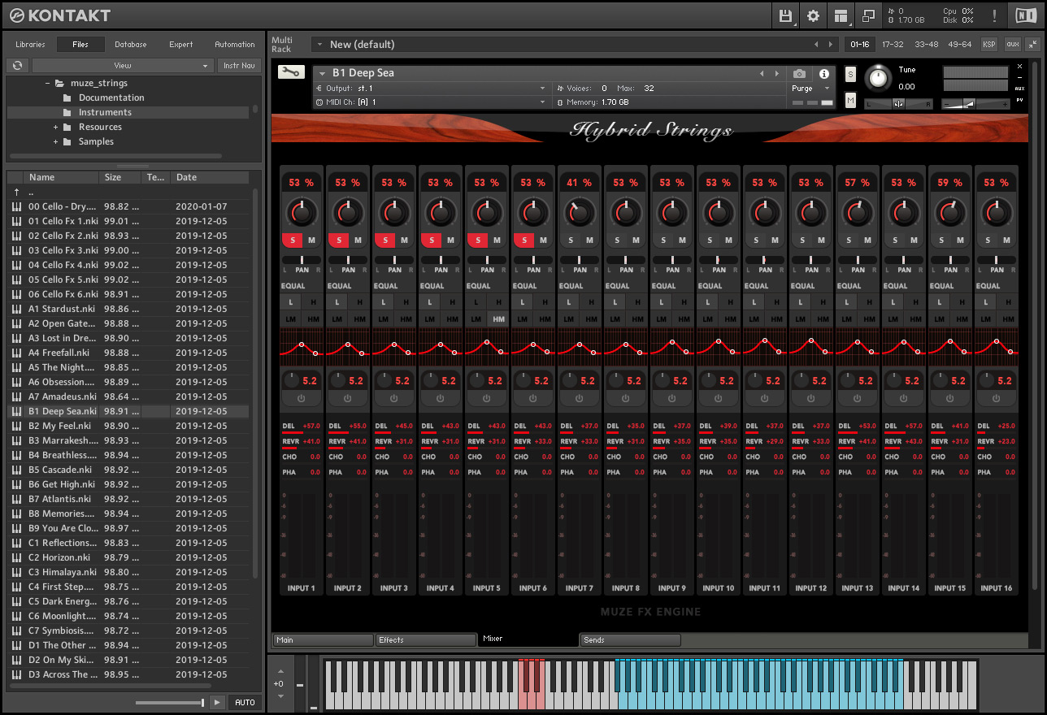This screenshot has width=1047, height=715.
Task: Toggle L EQ band on Input 1
Action: click(291, 301)
